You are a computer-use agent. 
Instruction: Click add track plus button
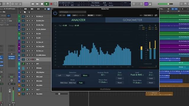click(x=20, y=12)
